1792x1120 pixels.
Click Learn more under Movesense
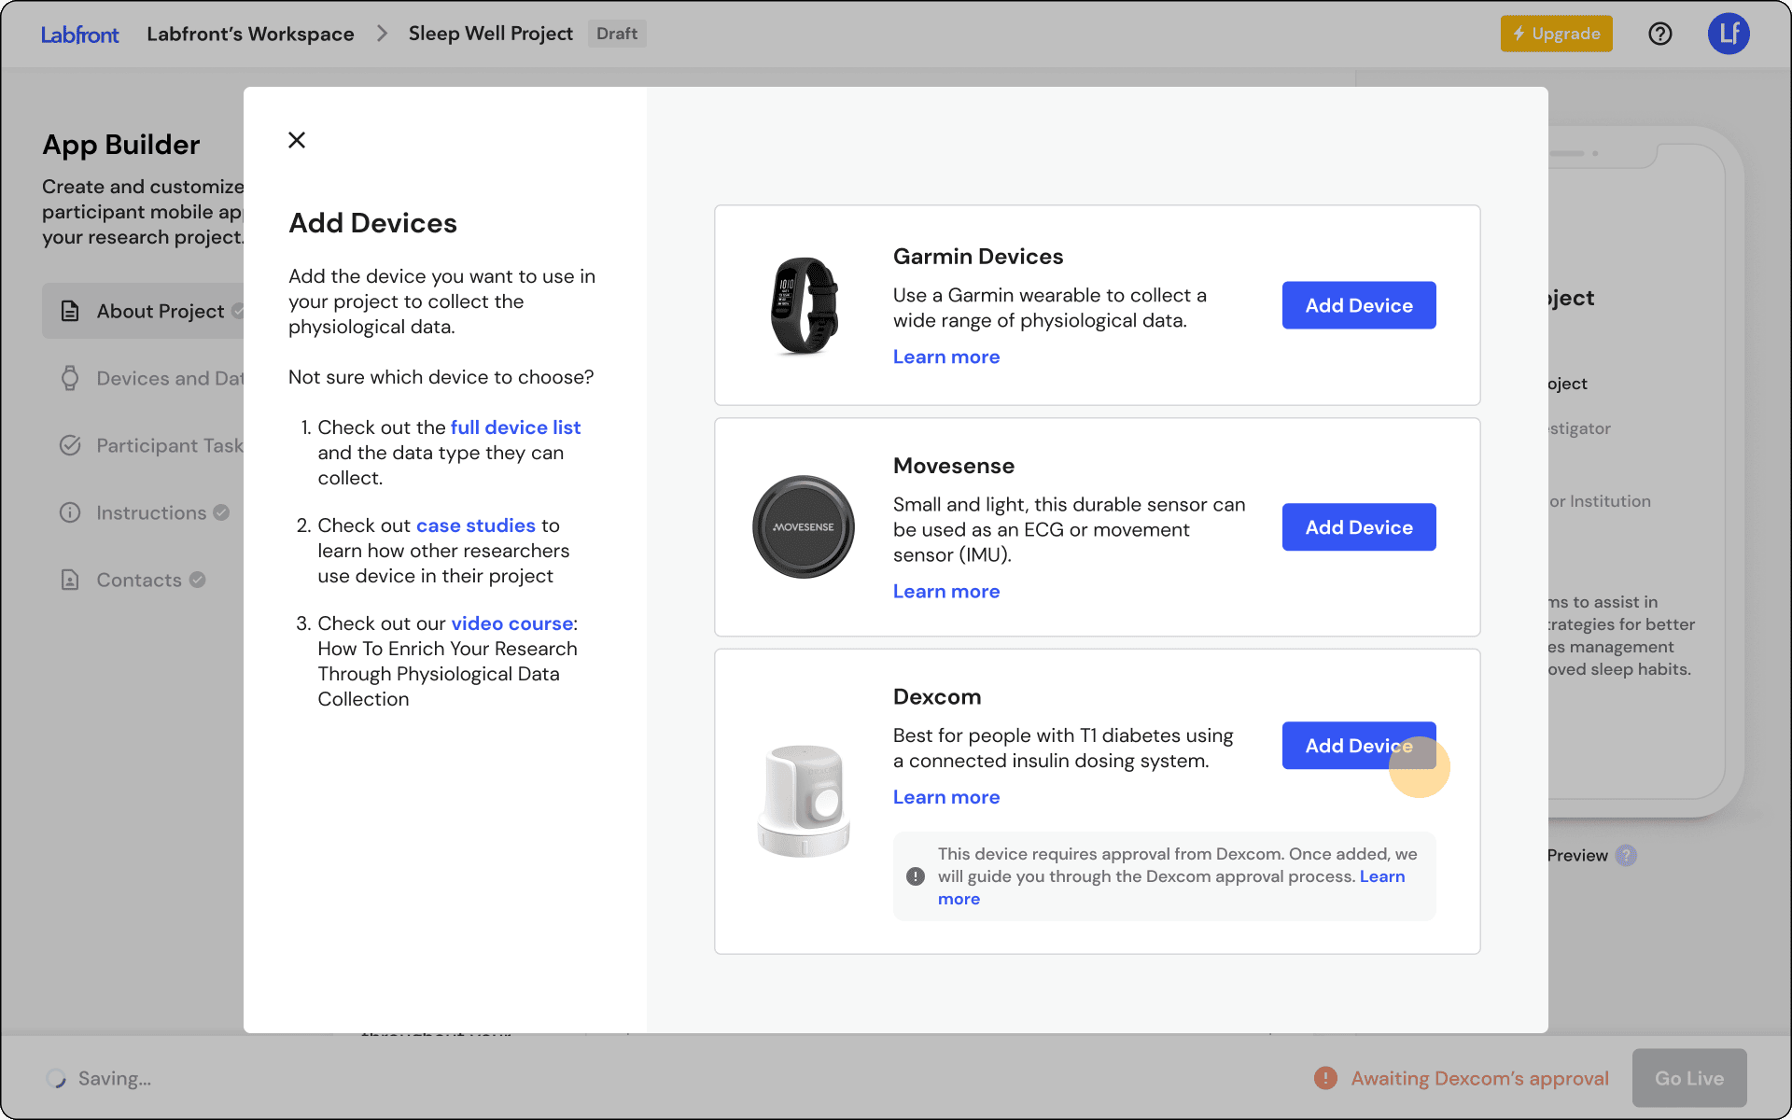[x=945, y=591]
